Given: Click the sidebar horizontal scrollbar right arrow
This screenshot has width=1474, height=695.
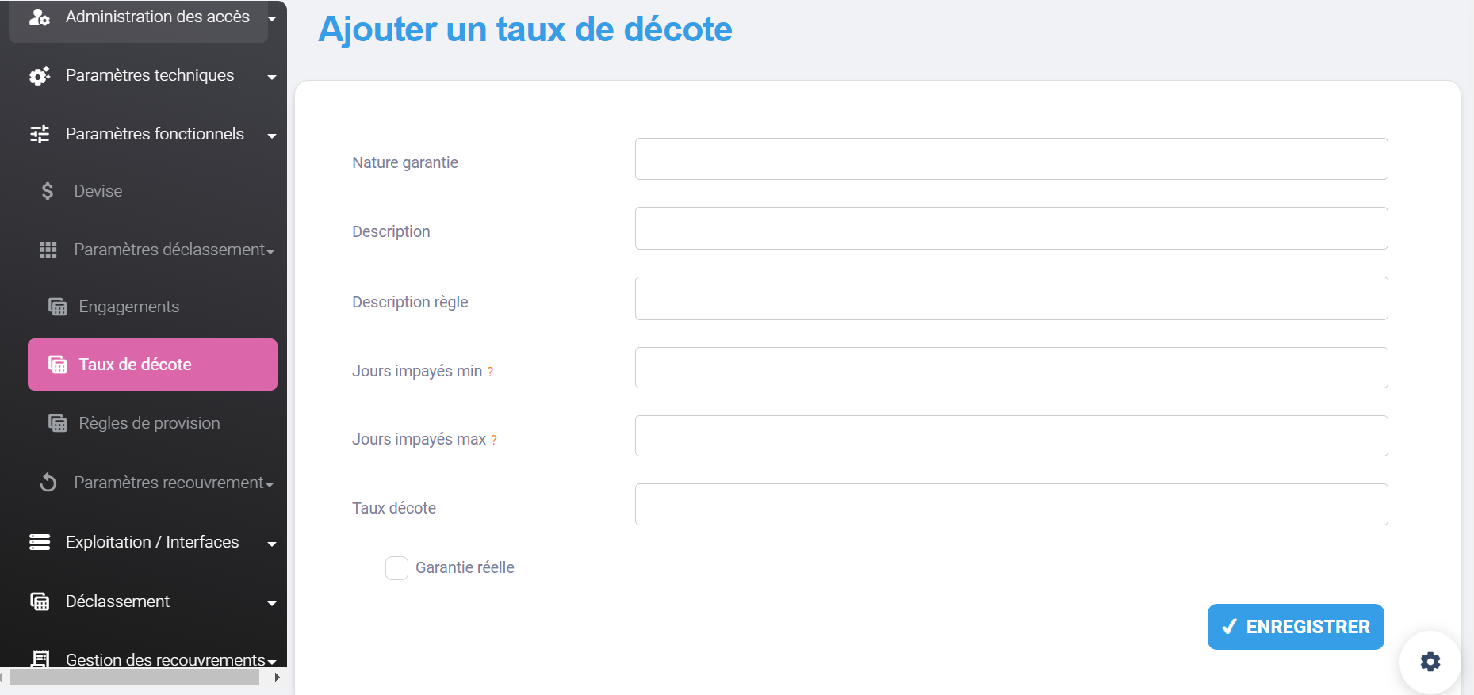Looking at the screenshot, I should pos(277,678).
